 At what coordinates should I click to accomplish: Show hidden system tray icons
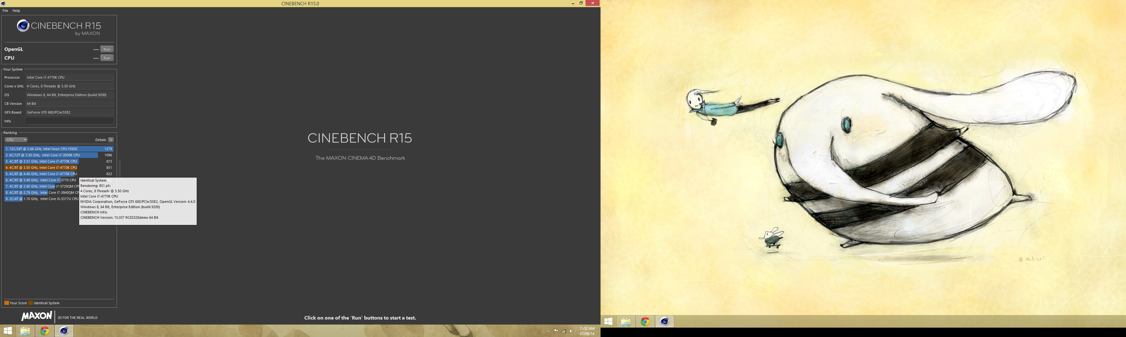[x=548, y=331]
